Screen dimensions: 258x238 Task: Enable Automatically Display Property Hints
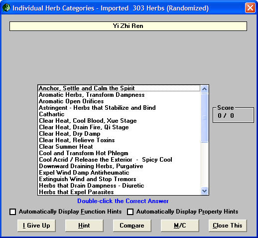coord(130,212)
